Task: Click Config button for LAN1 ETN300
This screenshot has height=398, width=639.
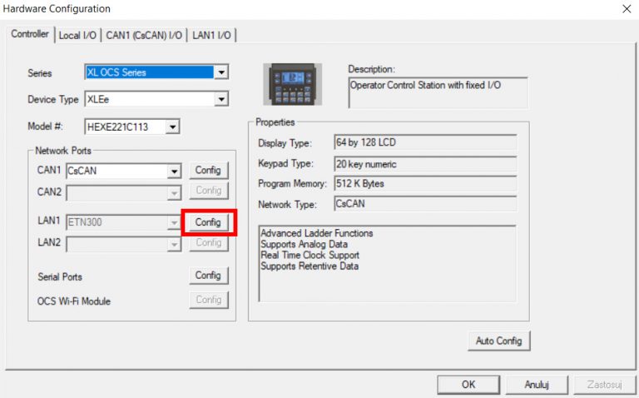Action: [208, 222]
